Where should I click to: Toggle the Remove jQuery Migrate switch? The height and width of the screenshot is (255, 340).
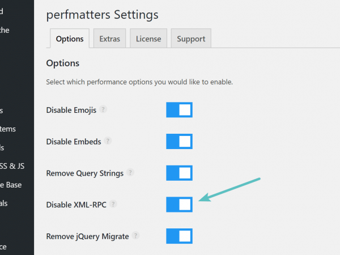[179, 236]
